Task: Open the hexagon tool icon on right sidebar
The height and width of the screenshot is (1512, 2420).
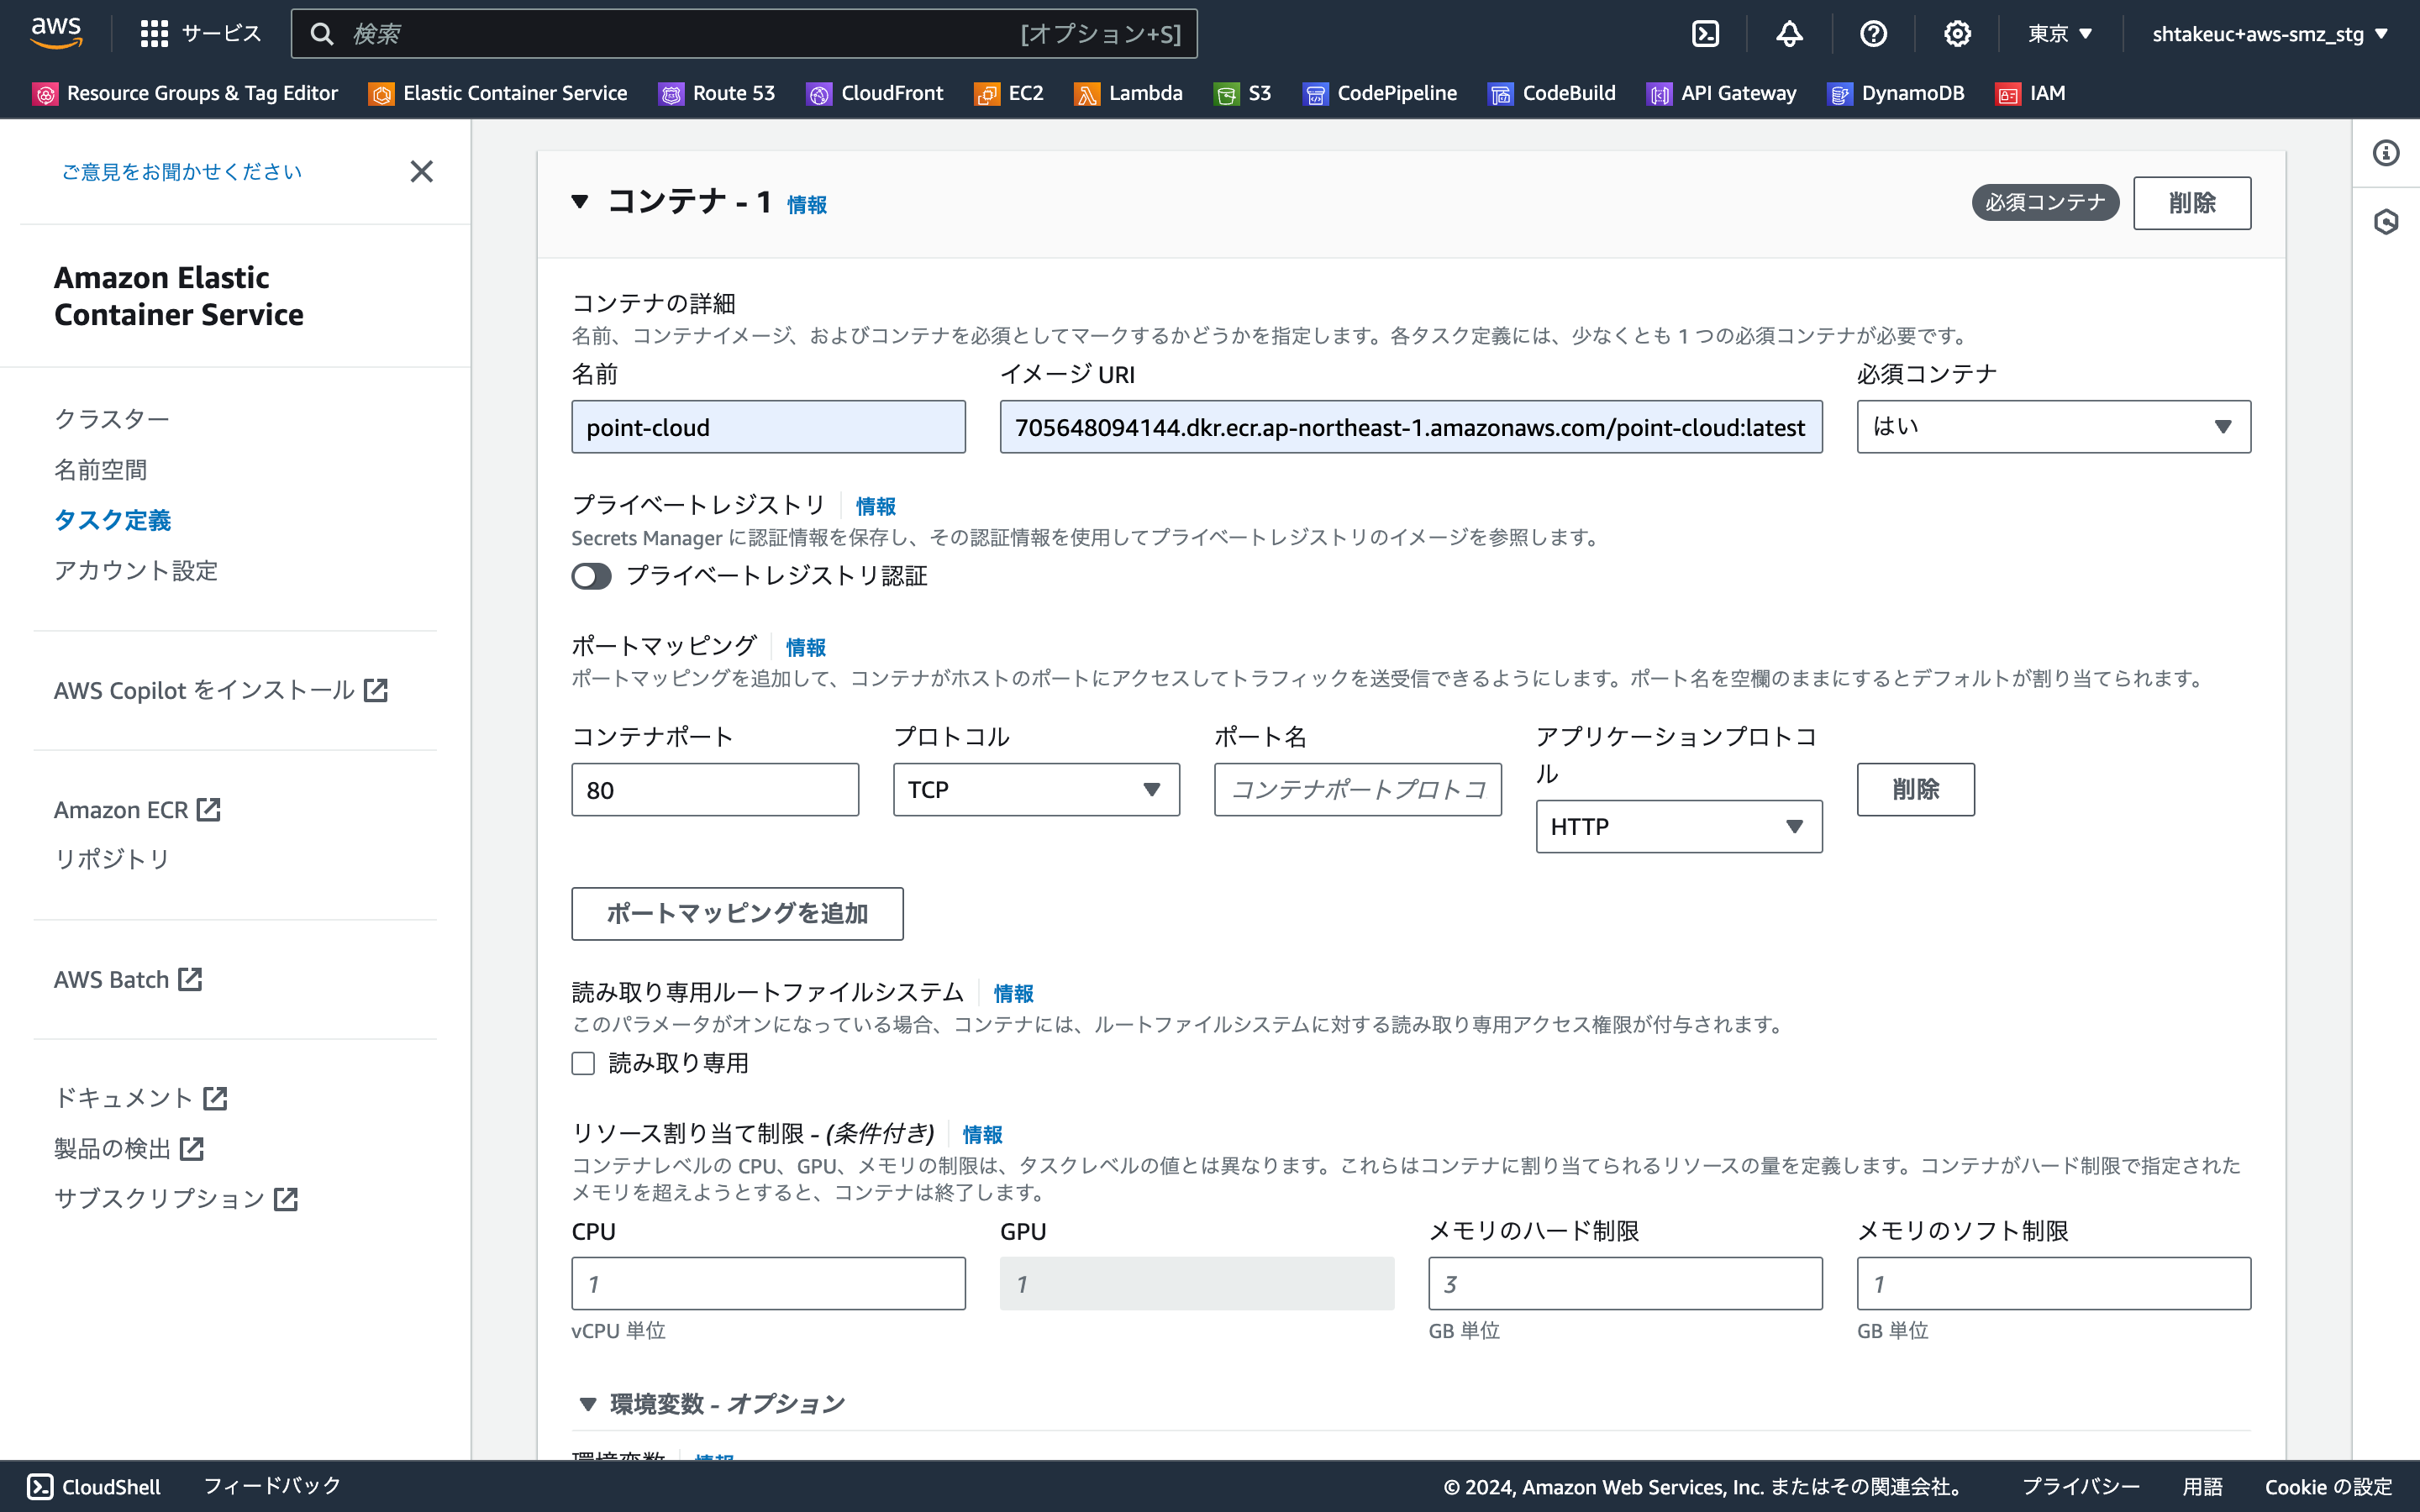Action: click(2386, 221)
